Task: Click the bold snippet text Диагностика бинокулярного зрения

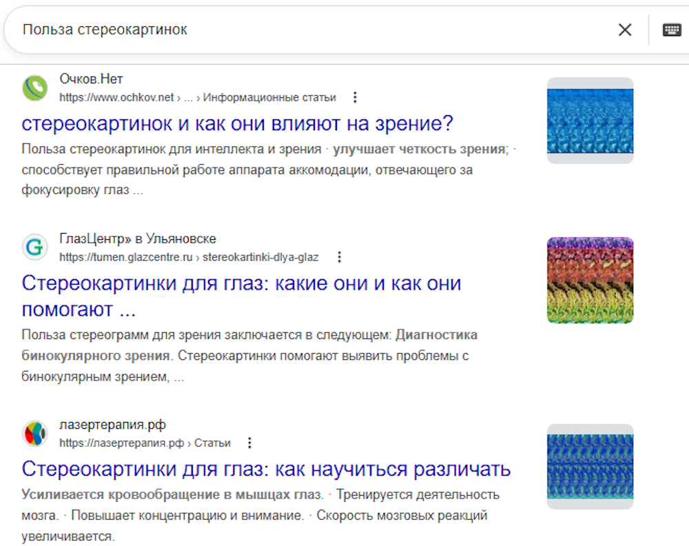Action: tap(249, 345)
